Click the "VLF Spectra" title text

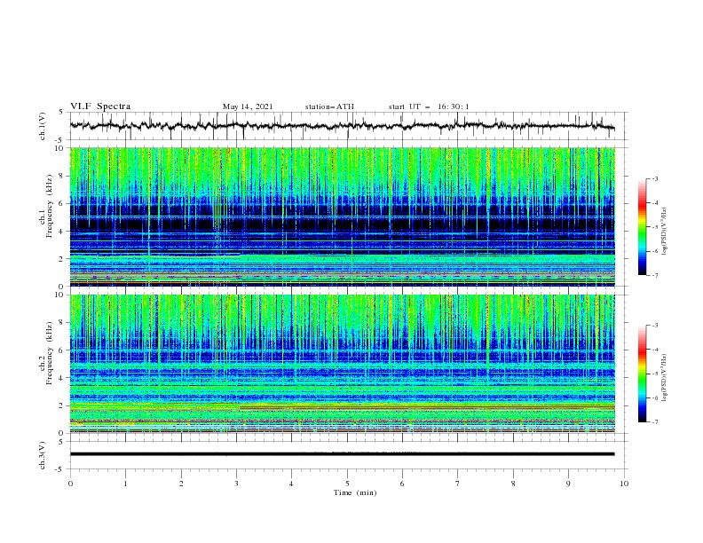point(100,106)
